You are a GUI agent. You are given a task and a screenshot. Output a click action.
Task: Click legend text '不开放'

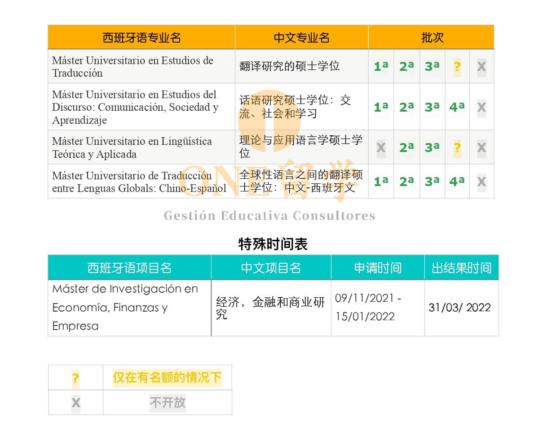168,403
